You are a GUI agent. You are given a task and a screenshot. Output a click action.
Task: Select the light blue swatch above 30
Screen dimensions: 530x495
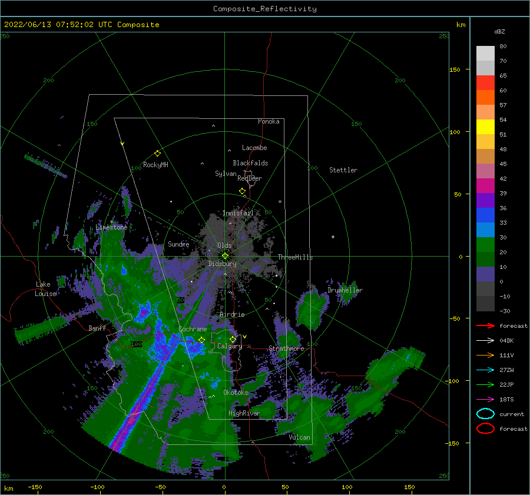(x=485, y=230)
